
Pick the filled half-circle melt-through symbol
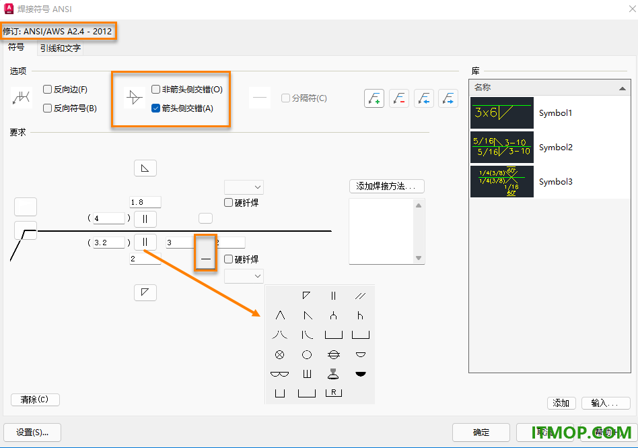tap(361, 374)
